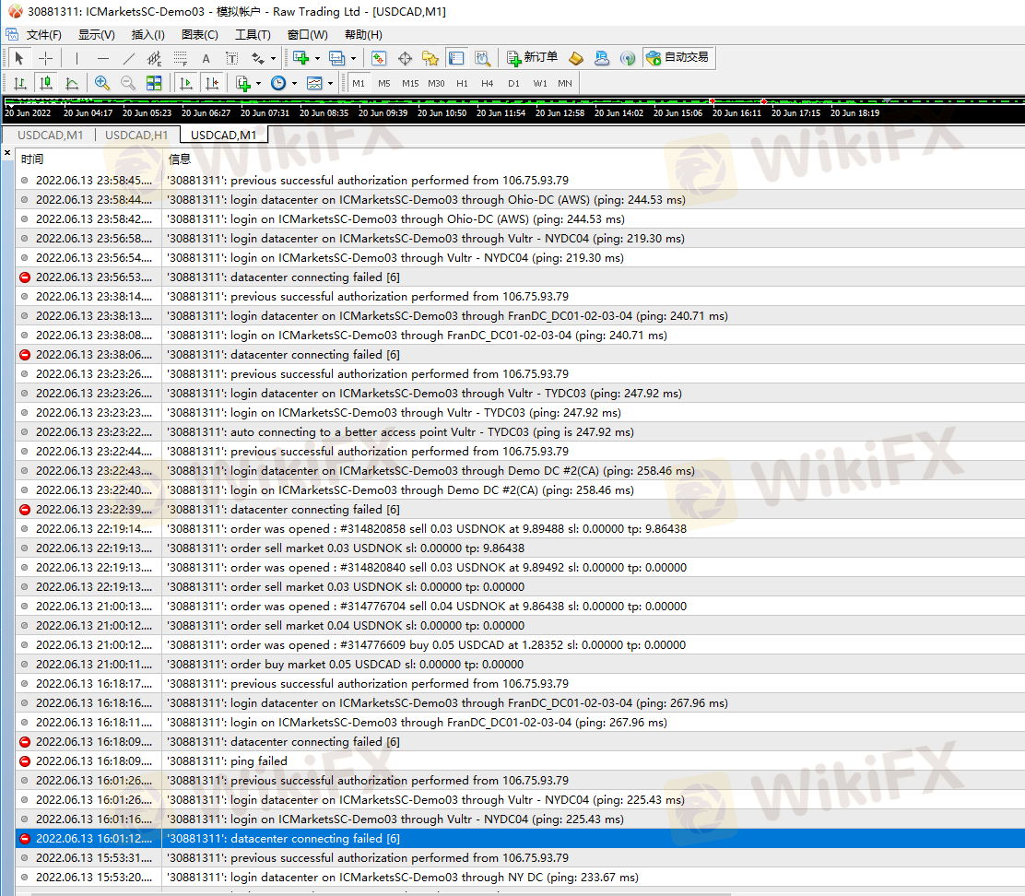The image size is (1025, 896).
Task: Set timeframe to MN
Action: 565,84
